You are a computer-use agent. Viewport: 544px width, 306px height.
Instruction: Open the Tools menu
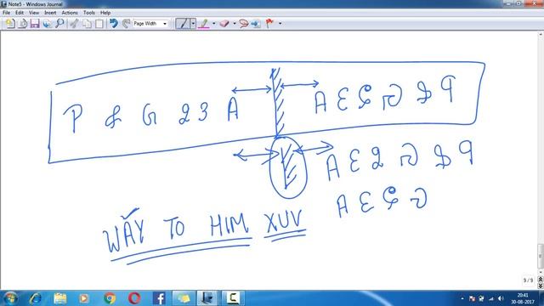tap(89, 13)
